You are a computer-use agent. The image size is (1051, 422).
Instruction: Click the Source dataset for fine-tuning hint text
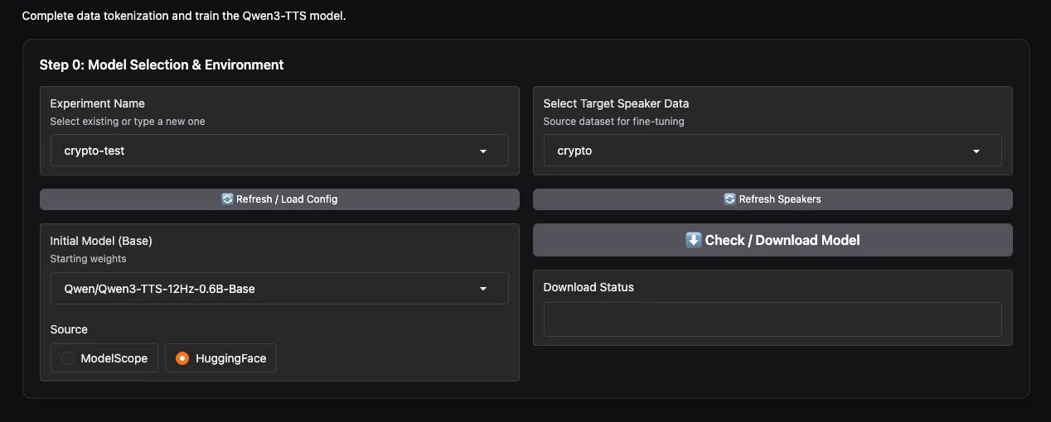(x=613, y=122)
